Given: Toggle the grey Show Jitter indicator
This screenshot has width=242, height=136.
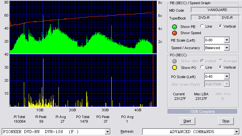Looking at the screenshot, I should pos(174,61).
